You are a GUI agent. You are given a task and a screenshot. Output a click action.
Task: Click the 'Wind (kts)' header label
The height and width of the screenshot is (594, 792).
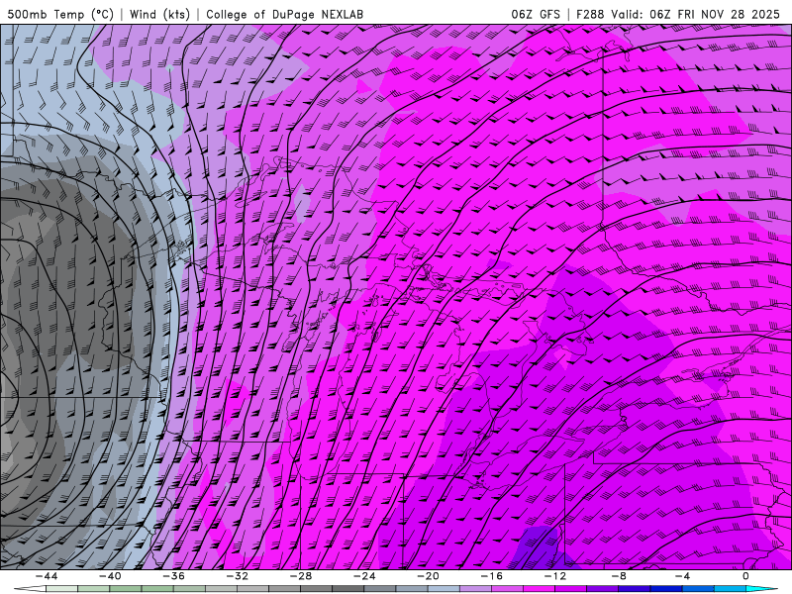(x=159, y=14)
